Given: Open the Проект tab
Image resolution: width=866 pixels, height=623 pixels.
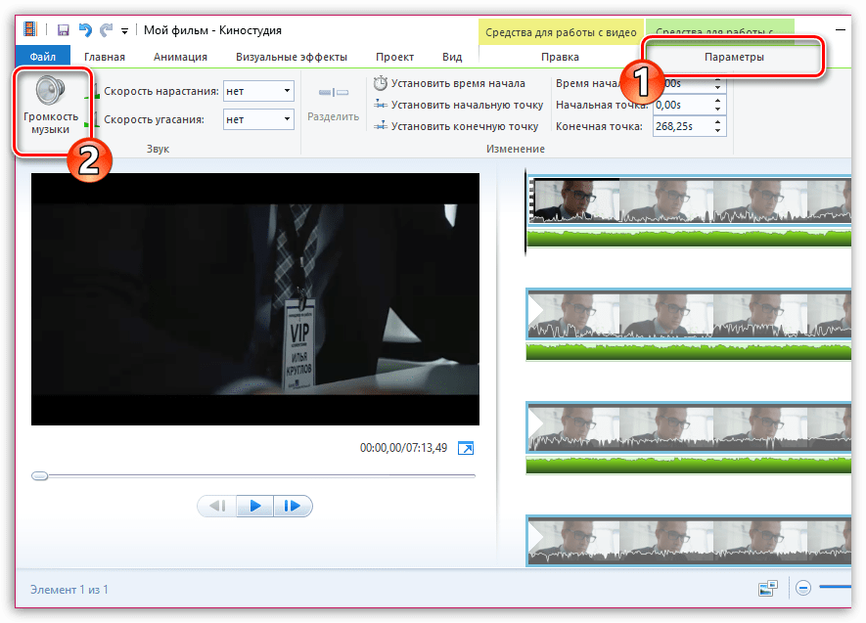Looking at the screenshot, I should [394, 57].
